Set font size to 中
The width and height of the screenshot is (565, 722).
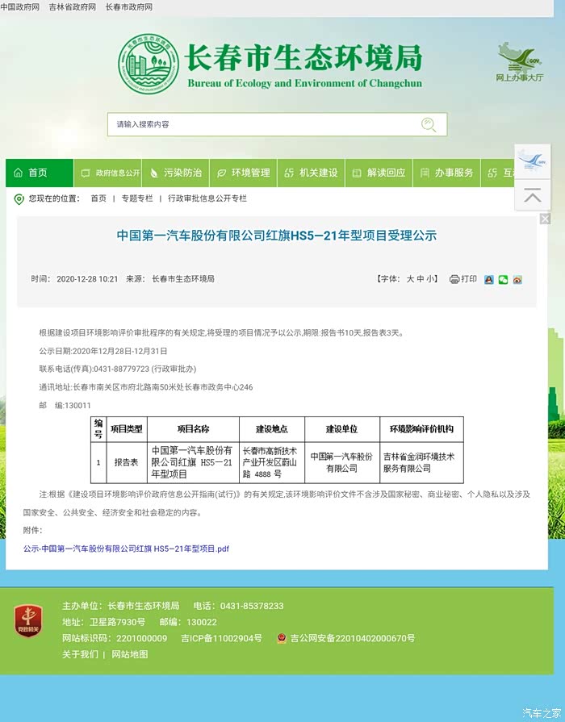pyautogui.click(x=421, y=279)
